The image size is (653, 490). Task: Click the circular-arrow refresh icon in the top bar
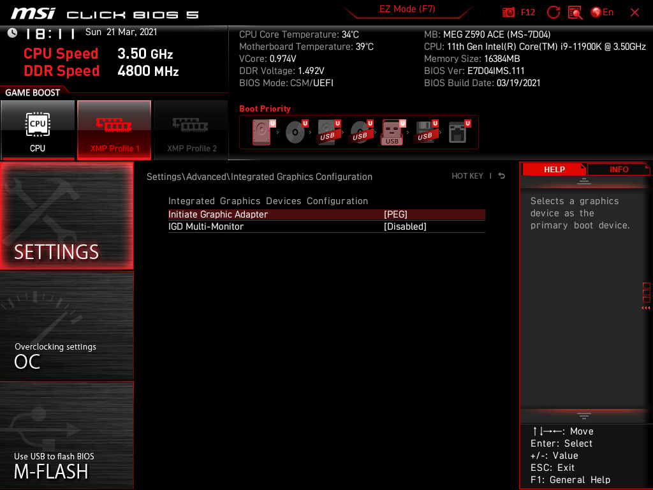pyautogui.click(x=553, y=12)
